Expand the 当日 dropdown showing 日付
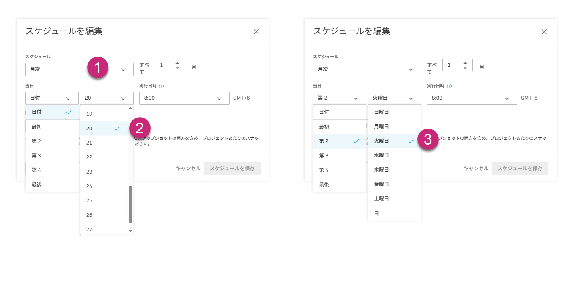Viewport: 576px width, 292px height. 52,98
